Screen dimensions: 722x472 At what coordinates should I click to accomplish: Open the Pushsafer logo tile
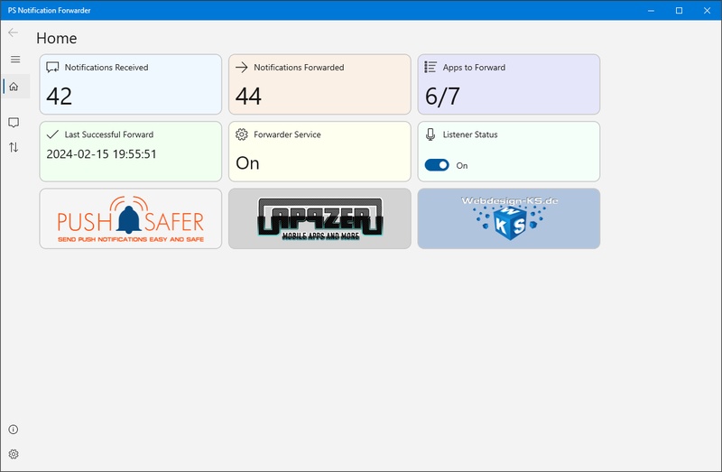tap(131, 218)
